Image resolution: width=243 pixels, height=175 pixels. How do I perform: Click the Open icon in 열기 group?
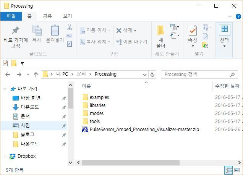point(206,28)
